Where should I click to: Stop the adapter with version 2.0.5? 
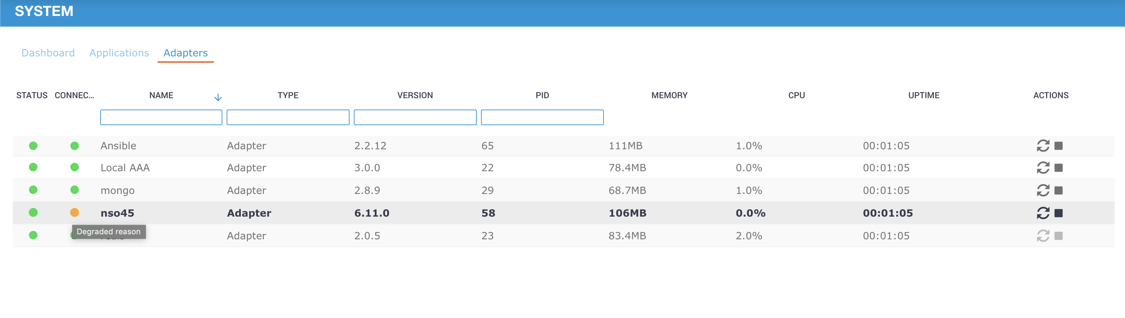(1059, 236)
